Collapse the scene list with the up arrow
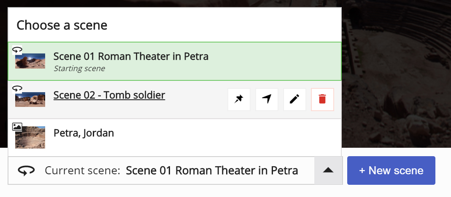 [x=328, y=170]
